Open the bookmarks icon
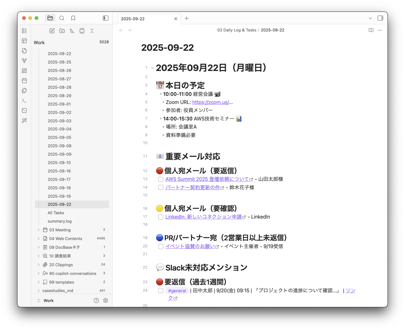The height and width of the screenshot is (330, 405). coord(73,18)
